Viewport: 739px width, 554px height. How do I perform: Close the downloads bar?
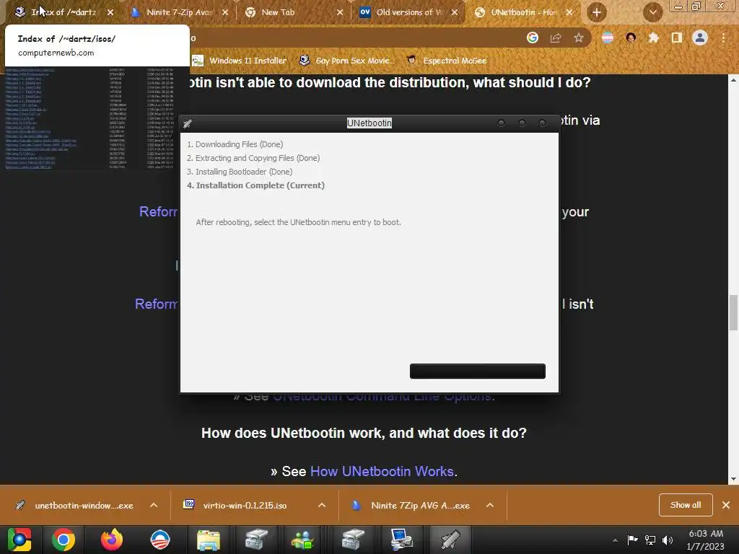[726, 505]
